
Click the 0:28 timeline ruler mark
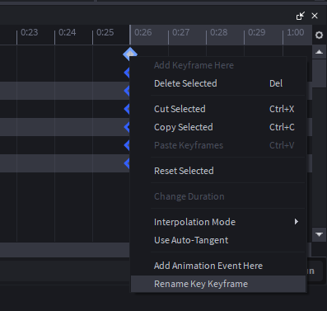[218, 32]
